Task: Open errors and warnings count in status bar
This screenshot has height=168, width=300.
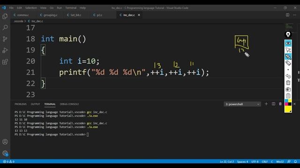Action: [x=8, y=161]
